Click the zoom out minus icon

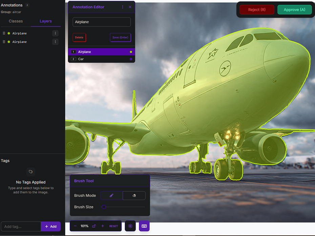pyautogui.click(x=75, y=226)
